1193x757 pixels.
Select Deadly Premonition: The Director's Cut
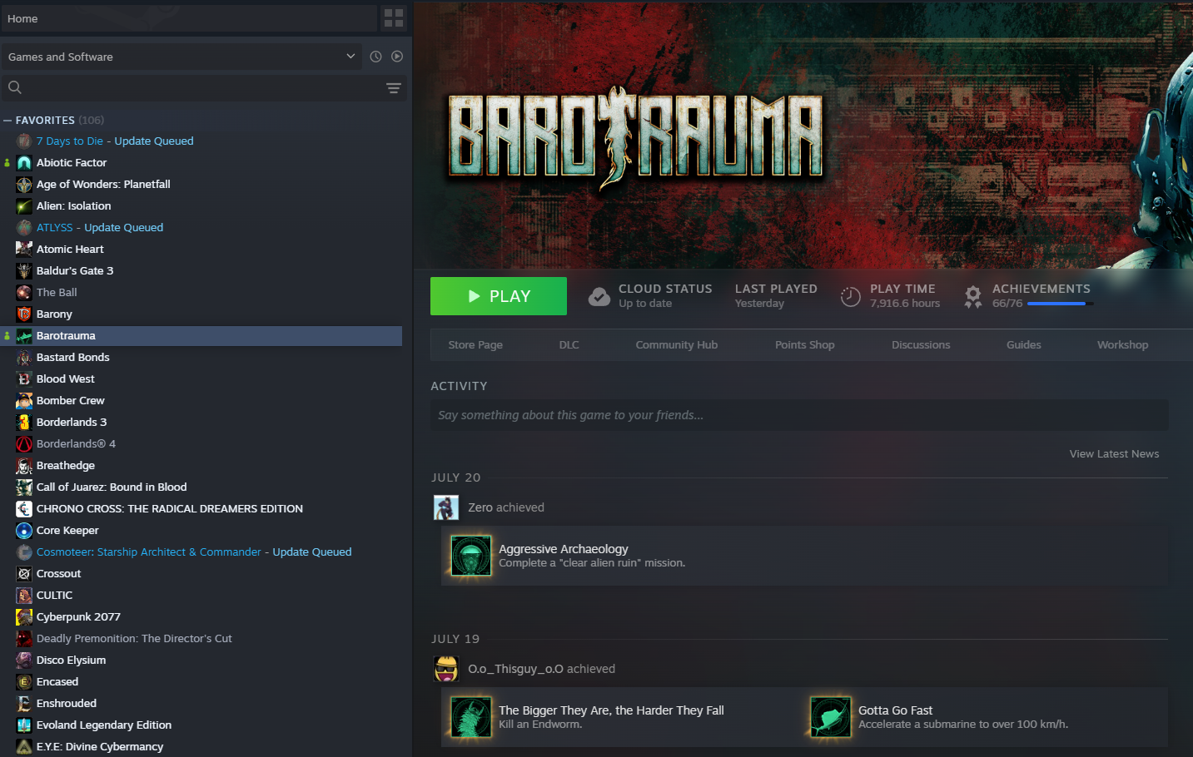click(134, 639)
